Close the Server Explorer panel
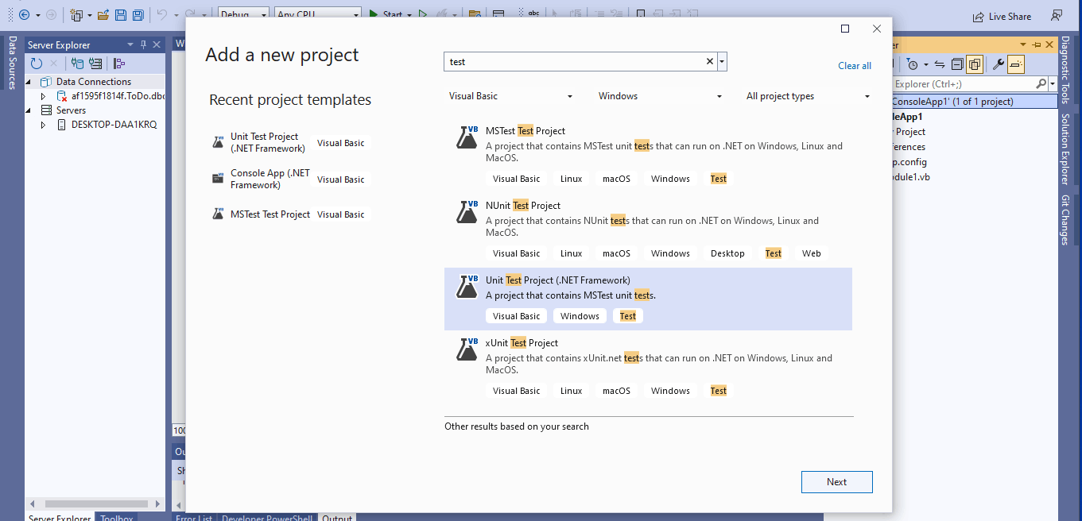 pos(157,44)
